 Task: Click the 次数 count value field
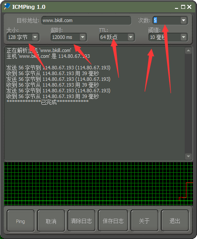(167, 20)
